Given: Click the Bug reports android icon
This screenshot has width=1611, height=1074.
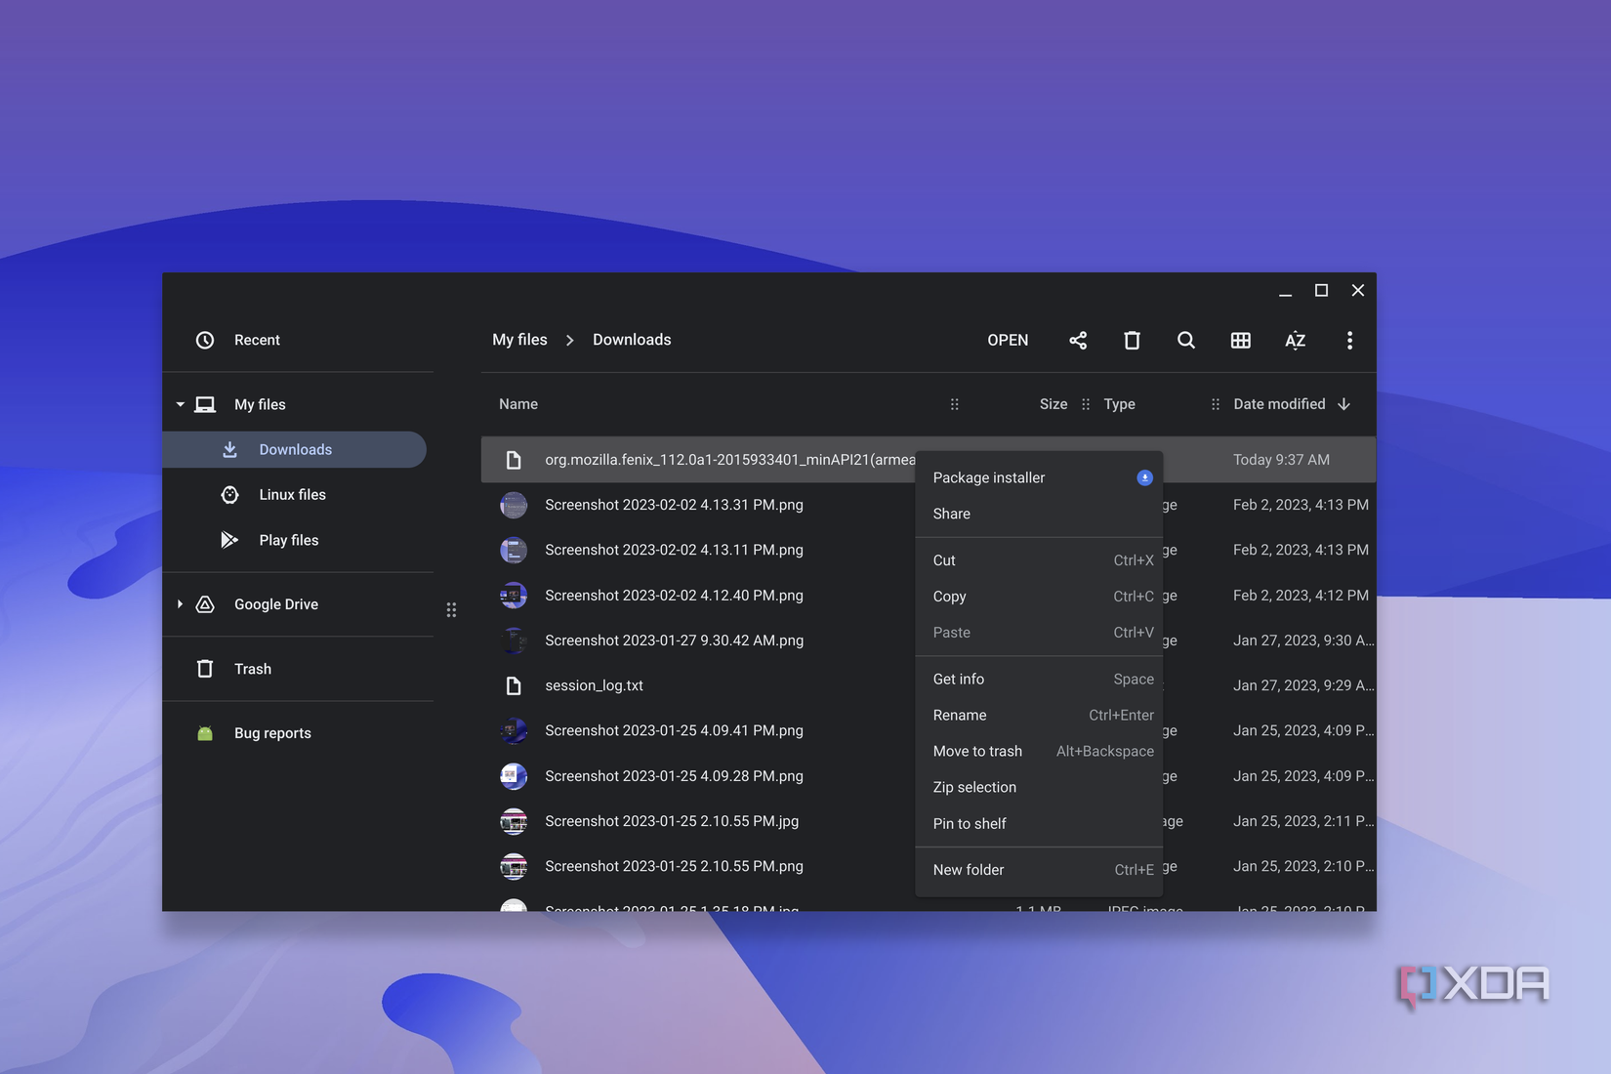Looking at the screenshot, I should tap(205, 733).
